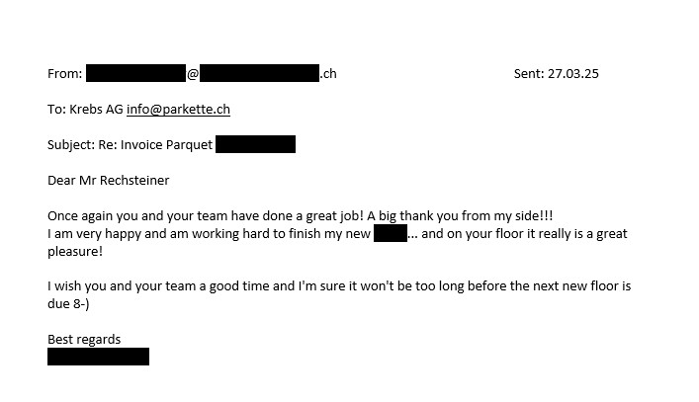
Task: Click the "due 8-)" smiley text
Action: [x=68, y=303]
